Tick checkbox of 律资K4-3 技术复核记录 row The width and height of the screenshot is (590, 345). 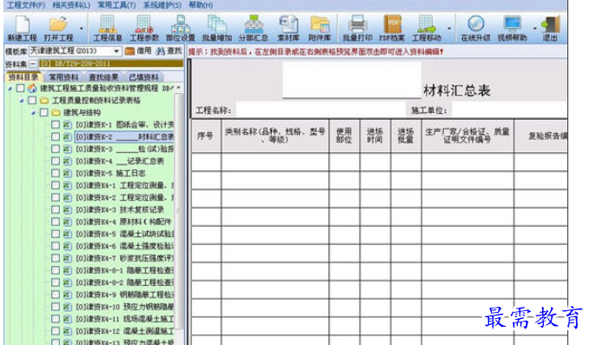click(x=56, y=209)
